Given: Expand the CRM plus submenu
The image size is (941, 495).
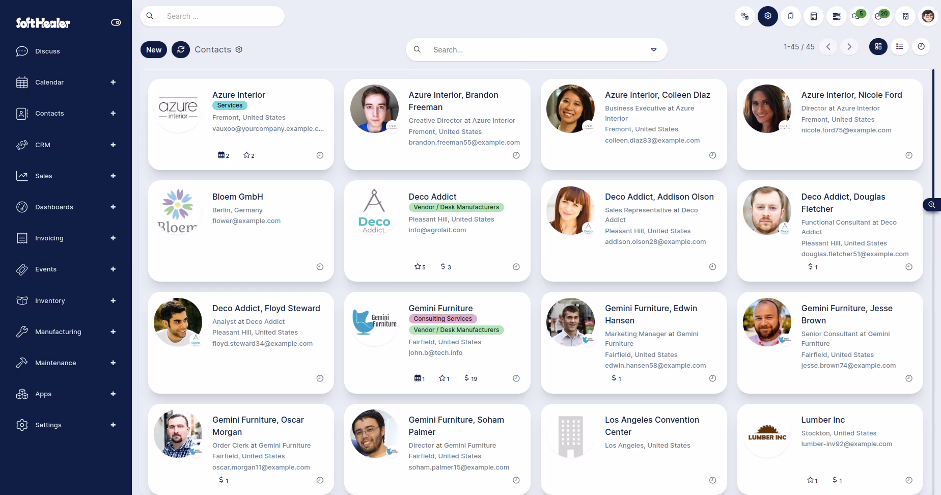Looking at the screenshot, I should pos(113,145).
